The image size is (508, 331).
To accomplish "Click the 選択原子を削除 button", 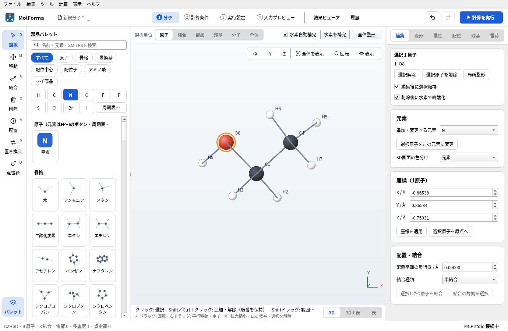I will click(x=442, y=75).
